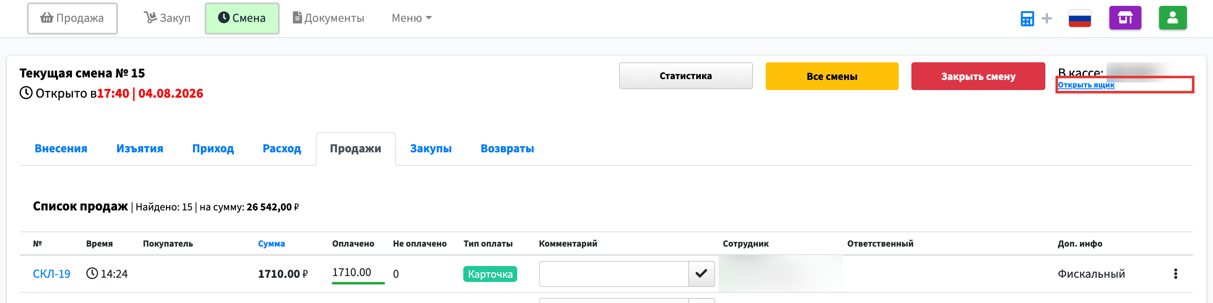Switch to the Внесения tab
The height and width of the screenshot is (303, 1213).
pos(61,149)
